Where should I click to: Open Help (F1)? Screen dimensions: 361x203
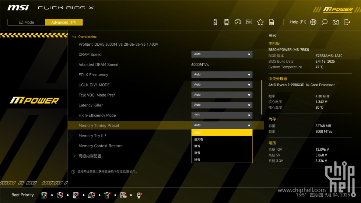298,22
